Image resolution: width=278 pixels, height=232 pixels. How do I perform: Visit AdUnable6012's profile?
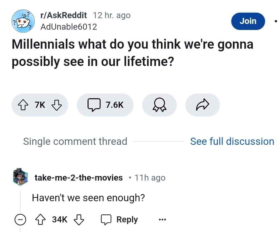[68, 27]
